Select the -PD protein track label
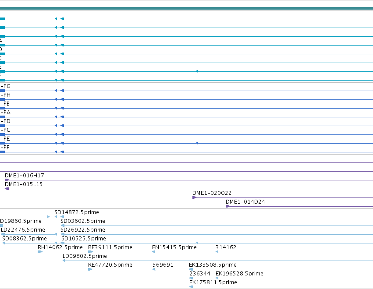Viewport: 373px width, 289px height. tap(5, 121)
